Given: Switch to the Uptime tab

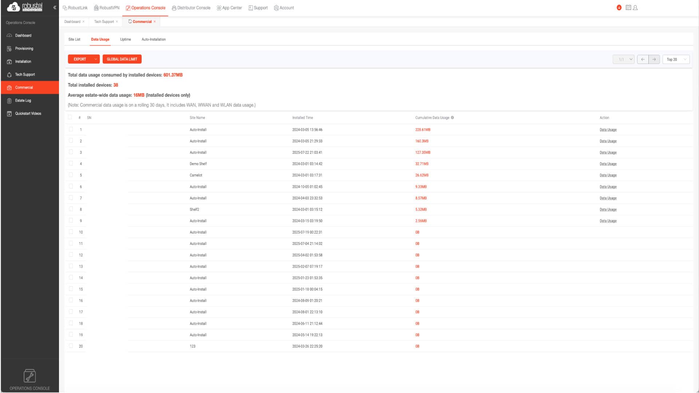Looking at the screenshot, I should pos(125,39).
